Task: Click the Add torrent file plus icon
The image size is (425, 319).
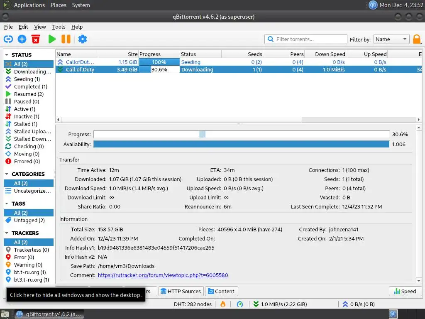Action: 22,39
